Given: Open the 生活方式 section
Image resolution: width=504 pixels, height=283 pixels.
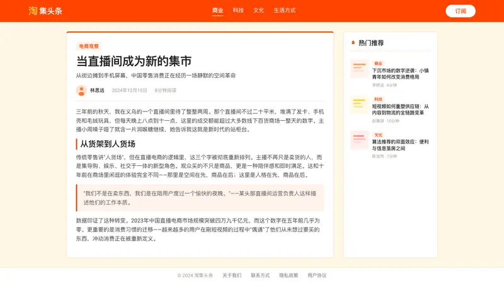Looking at the screenshot, I should pyautogui.click(x=285, y=10).
